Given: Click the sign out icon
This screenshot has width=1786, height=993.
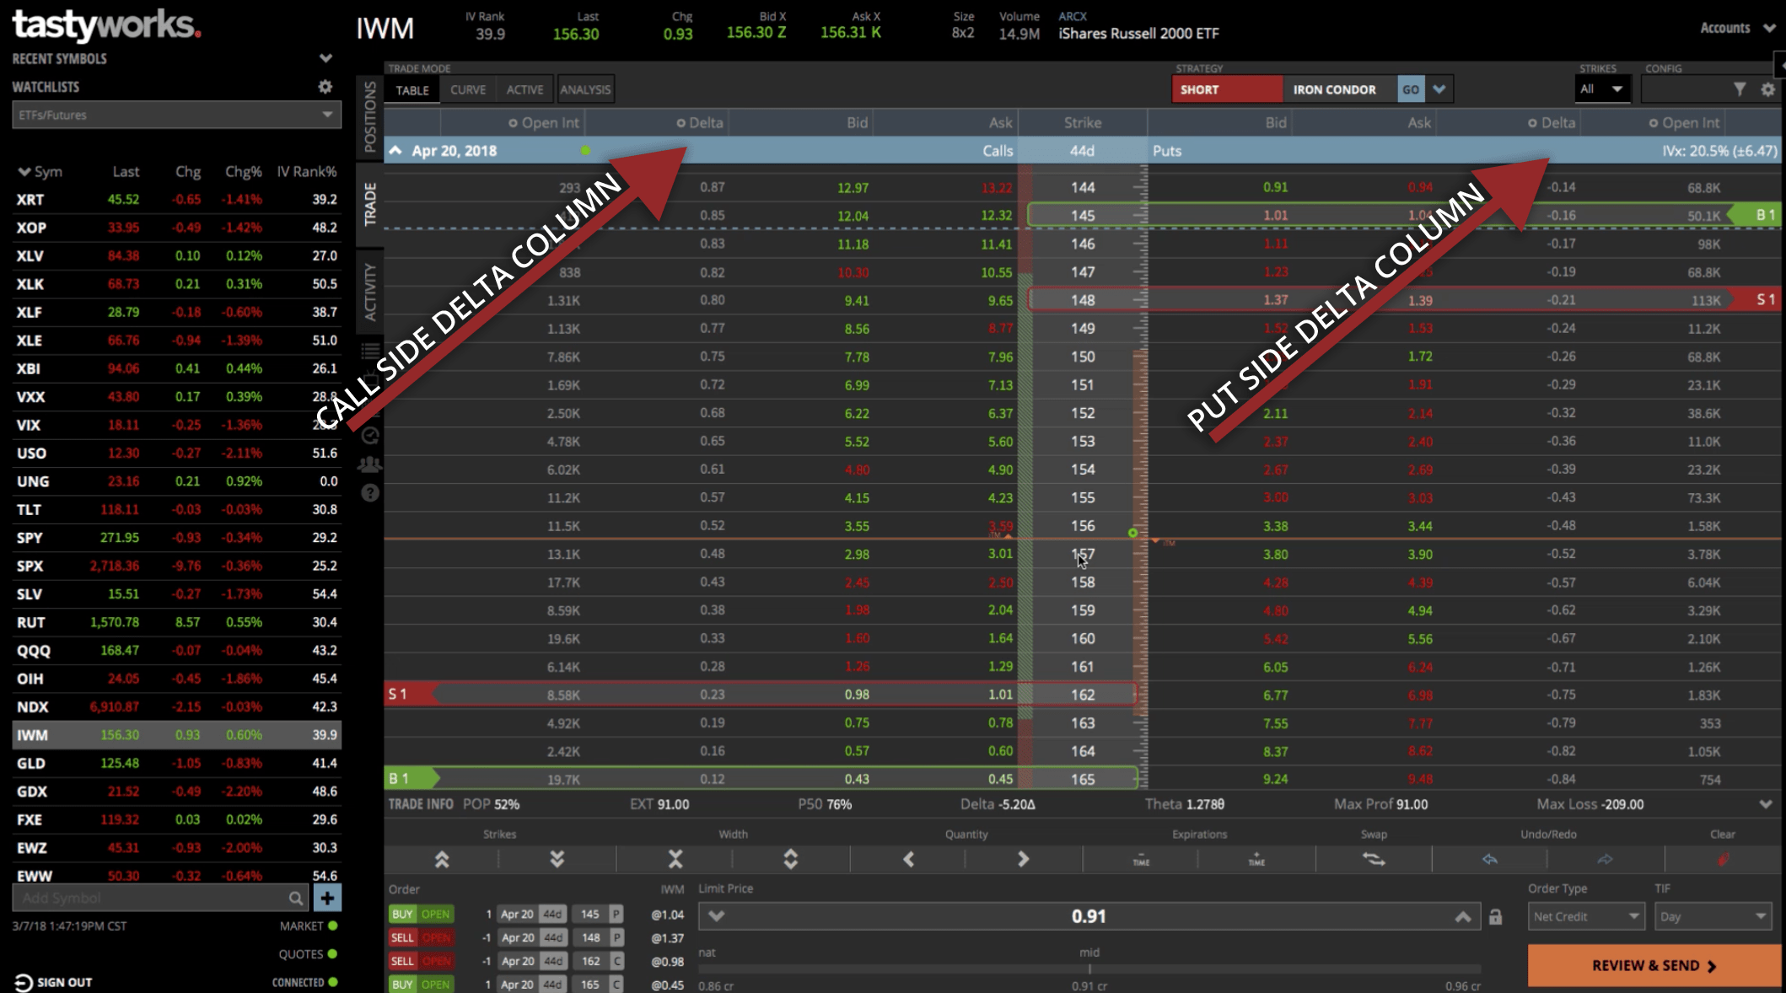Looking at the screenshot, I should click(x=23, y=983).
